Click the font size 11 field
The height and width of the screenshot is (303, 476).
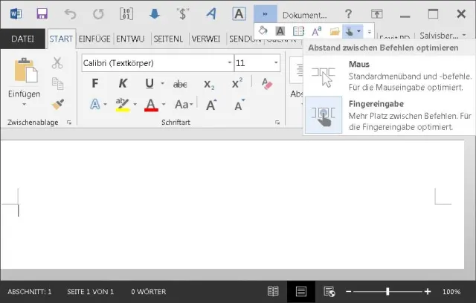253,63
